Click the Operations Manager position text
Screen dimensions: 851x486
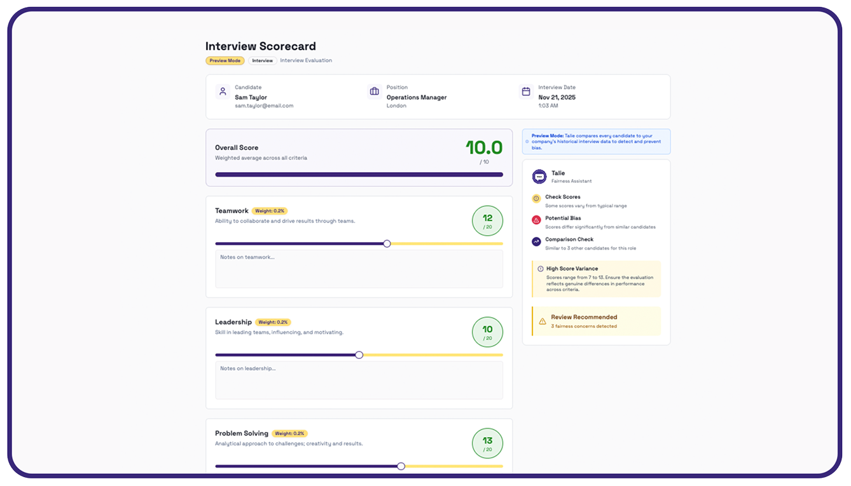tap(417, 98)
